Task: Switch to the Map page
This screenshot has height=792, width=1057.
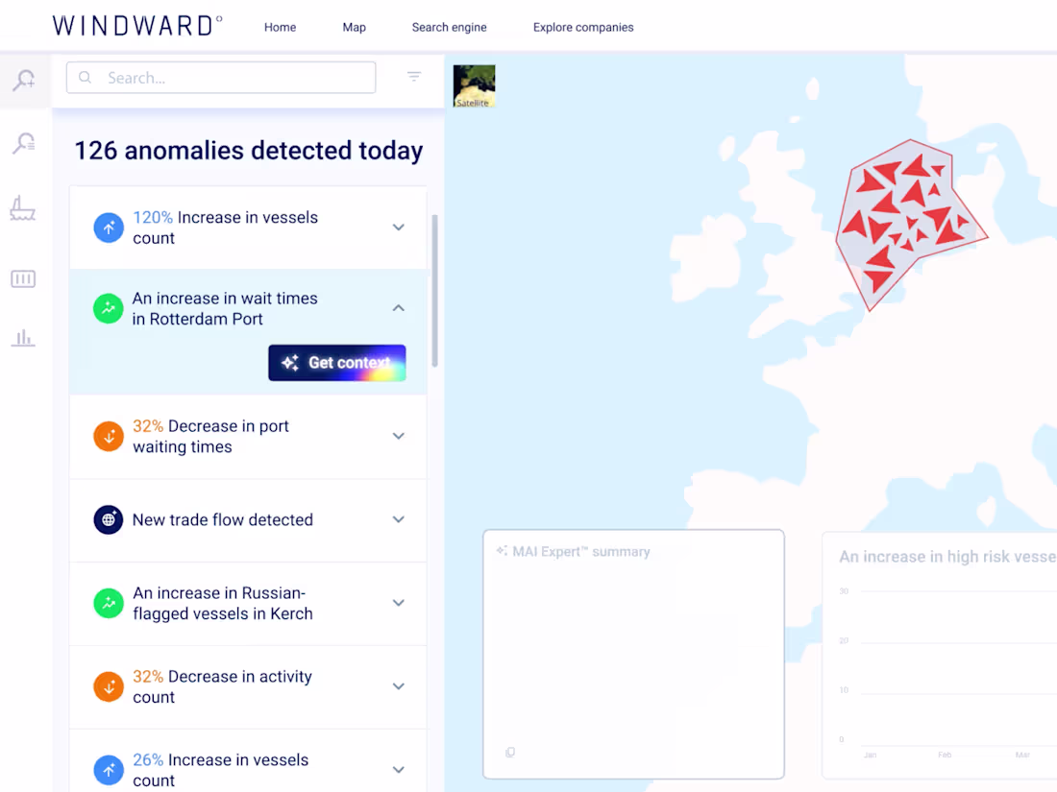Action: (x=354, y=27)
